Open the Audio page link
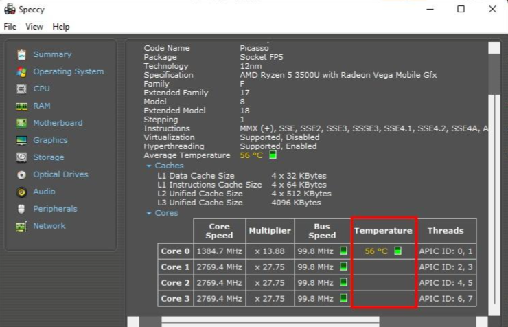Image resolution: width=508 pixels, height=327 pixels. pos(44,192)
